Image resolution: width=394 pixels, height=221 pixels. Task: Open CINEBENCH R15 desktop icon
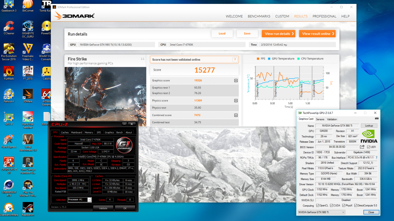pos(9,189)
